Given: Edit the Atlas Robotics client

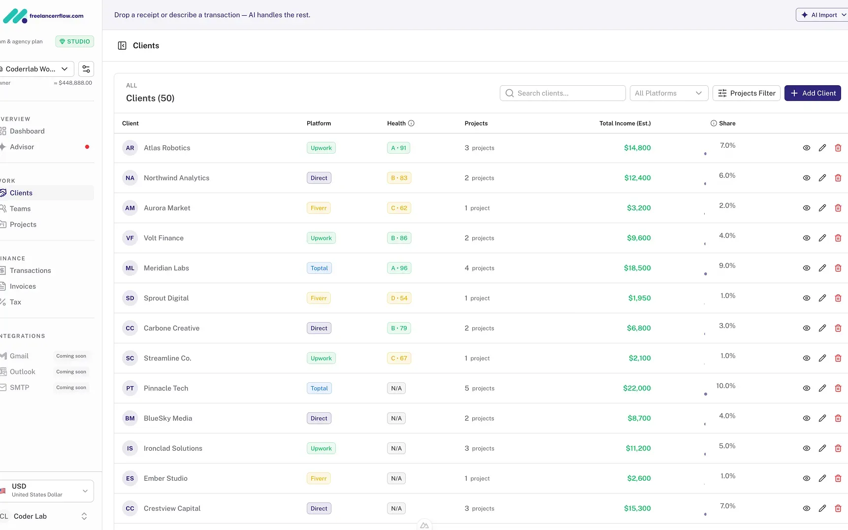Looking at the screenshot, I should tap(822, 148).
